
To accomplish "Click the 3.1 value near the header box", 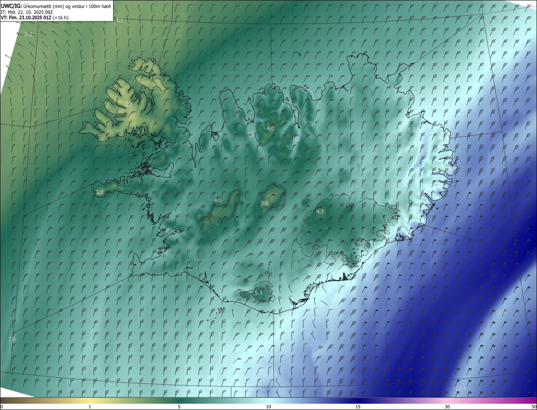I will click(120, 21).
